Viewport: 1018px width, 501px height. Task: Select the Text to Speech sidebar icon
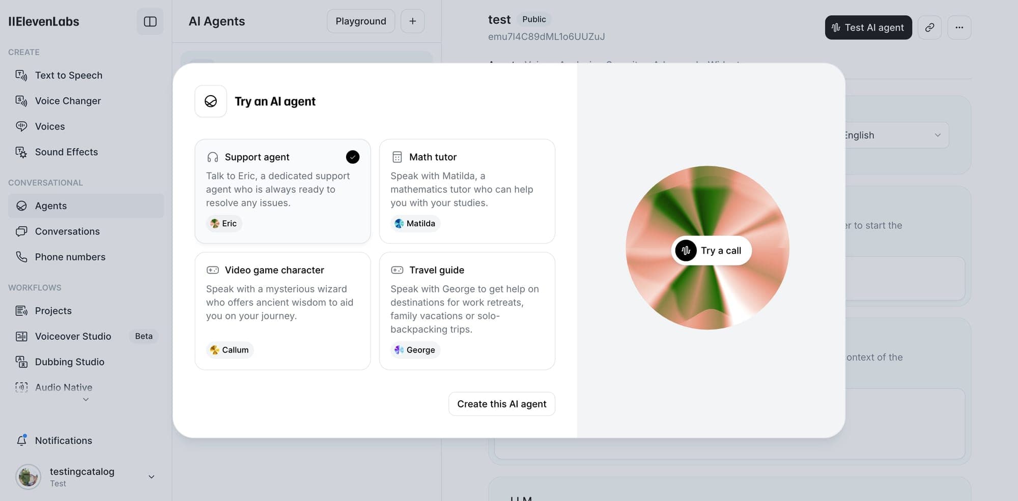click(21, 75)
